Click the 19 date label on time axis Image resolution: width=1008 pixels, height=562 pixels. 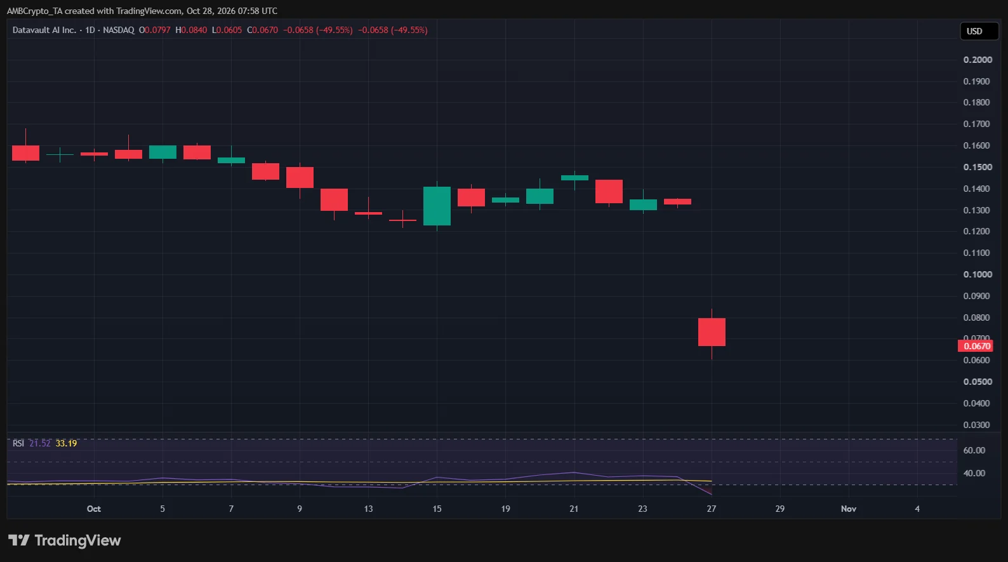pyautogui.click(x=505, y=509)
